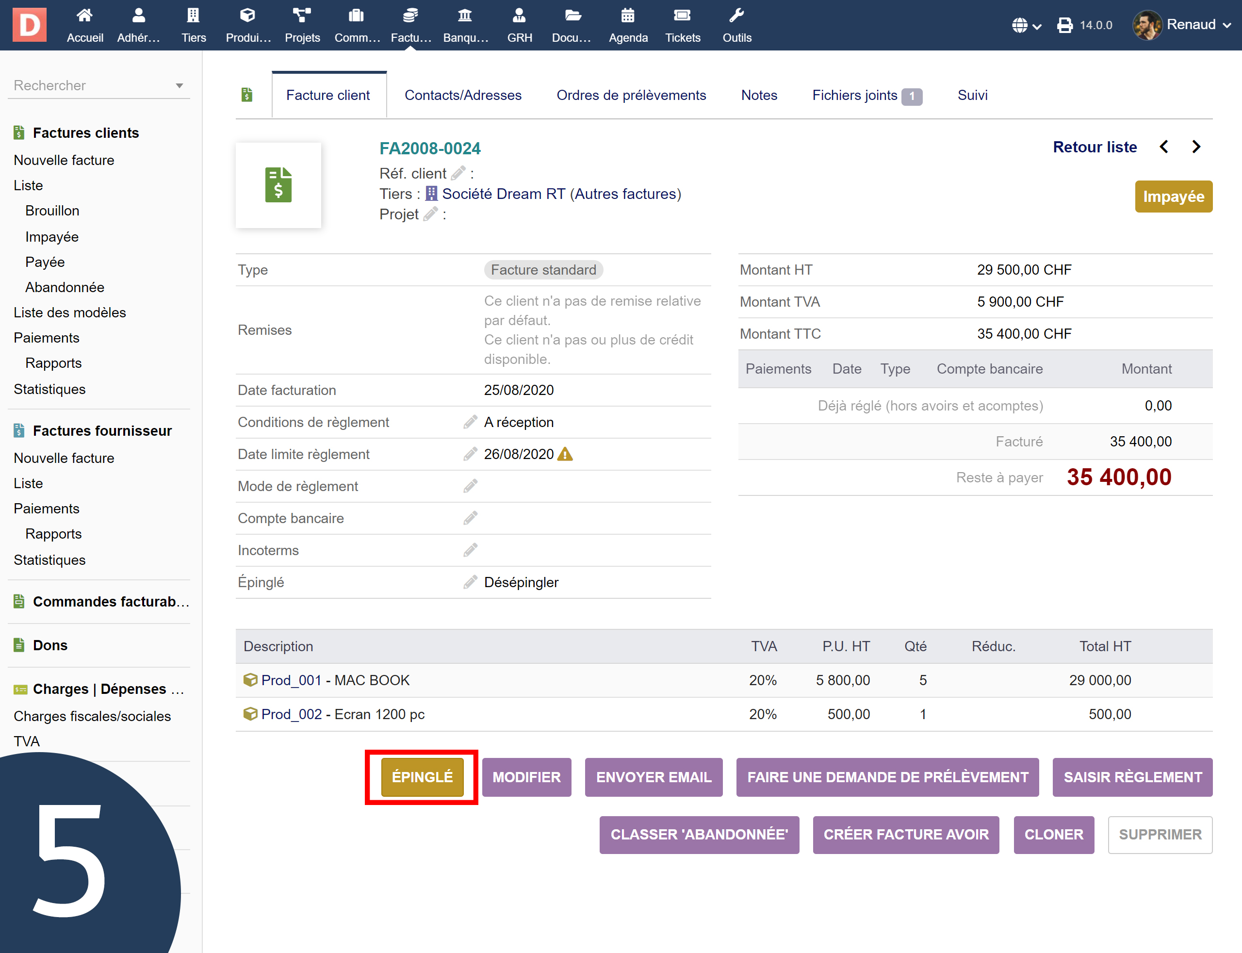Toggle the ÉPINGLÉ pin button
The width and height of the screenshot is (1242, 953).
[x=422, y=776]
